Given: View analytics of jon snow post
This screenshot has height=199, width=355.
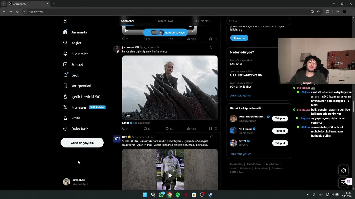Looking at the screenshot, I should (191, 129).
